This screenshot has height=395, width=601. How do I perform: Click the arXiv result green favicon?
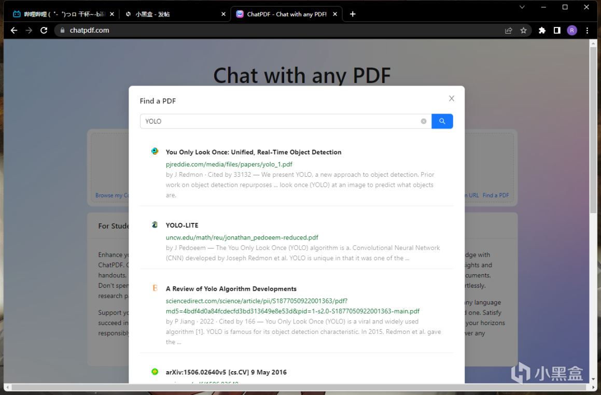155,372
